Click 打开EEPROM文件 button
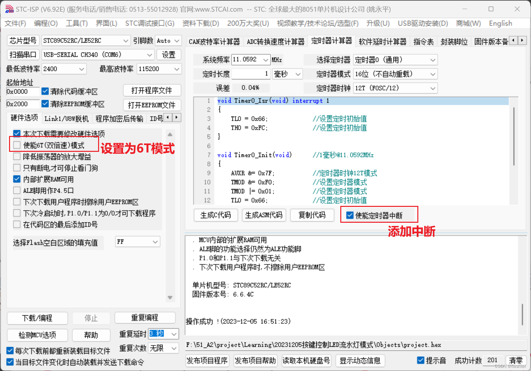Image resolution: width=531 pixels, height=371 pixels. pyautogui.click(x=152, y=105)
